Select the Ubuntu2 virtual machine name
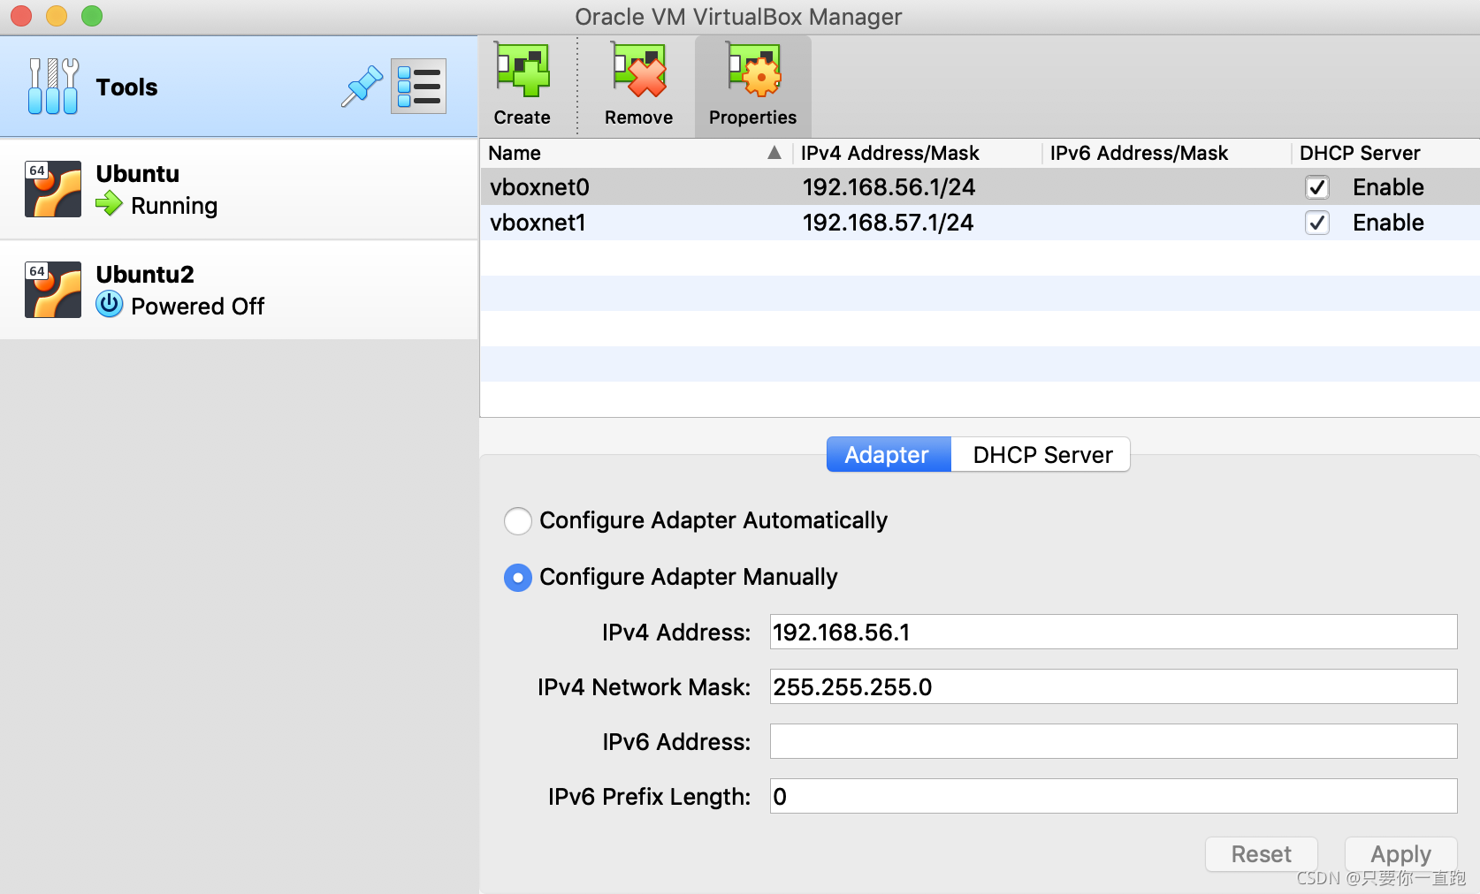 [x=145, y=274]
